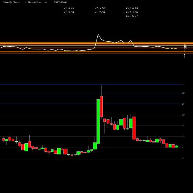This screenshot has width=193, height=193.
Task: Click the 'OC: 6.15' value
Action: tap(132, 8)
